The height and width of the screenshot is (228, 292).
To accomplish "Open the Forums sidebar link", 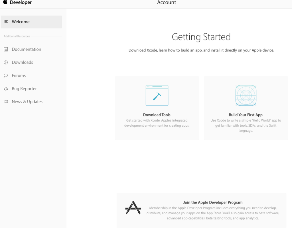I will 19,76.
